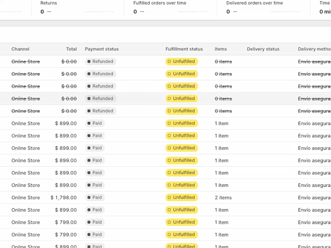The image size is (331, 248).
Task: Click the $ 799.00 total just below $ 1,798.00's neighbor $ 899.00
Action: (x=66, y=222)
